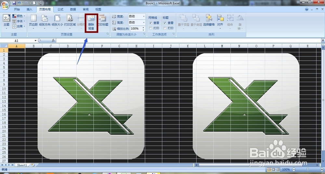The image size is (325, 174).
Task: Switch to Data (数据) tab
Action: [73, 9]
